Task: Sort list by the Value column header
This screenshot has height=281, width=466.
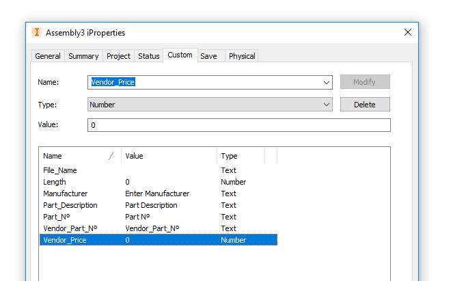Action: click(x=169, y=156)
